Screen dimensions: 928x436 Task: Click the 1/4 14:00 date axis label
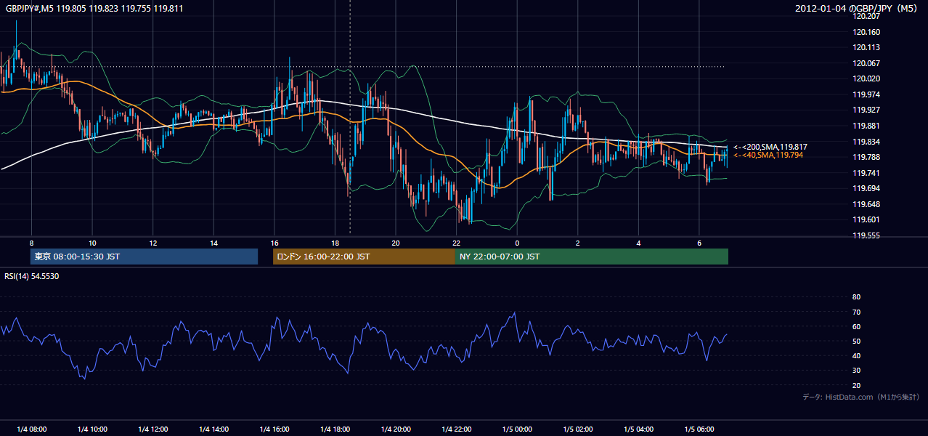pos(213,429)
